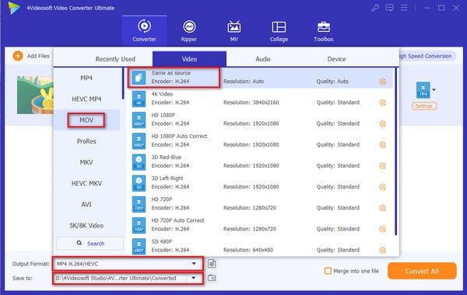The height and width of the screenshot is (295, 467).
Task: Toggle High Speed Conversion
Action: [x=427, y=56]
